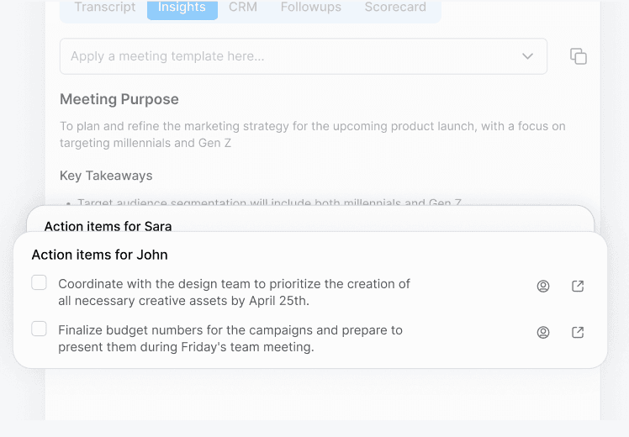
Task: Click assignee icon for the budget numbers task
Action: 543,332
